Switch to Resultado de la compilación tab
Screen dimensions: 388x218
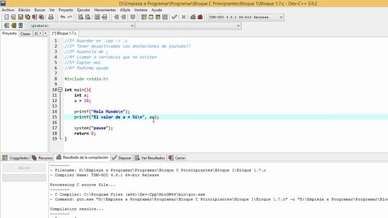coord(82,157)
